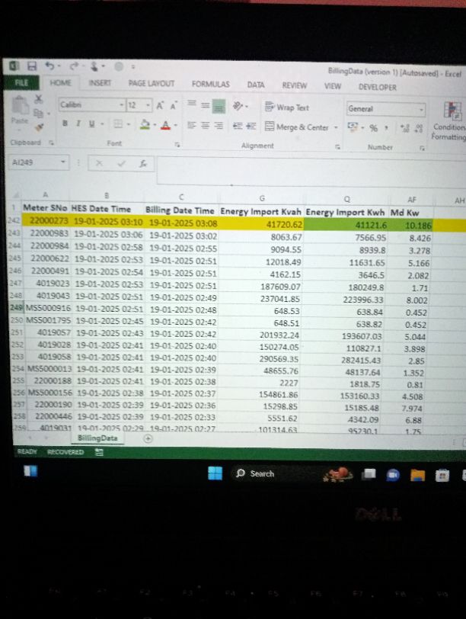
Task: Toggle the highlighted Bottom Align button
Action: click(x=219, y=106)
